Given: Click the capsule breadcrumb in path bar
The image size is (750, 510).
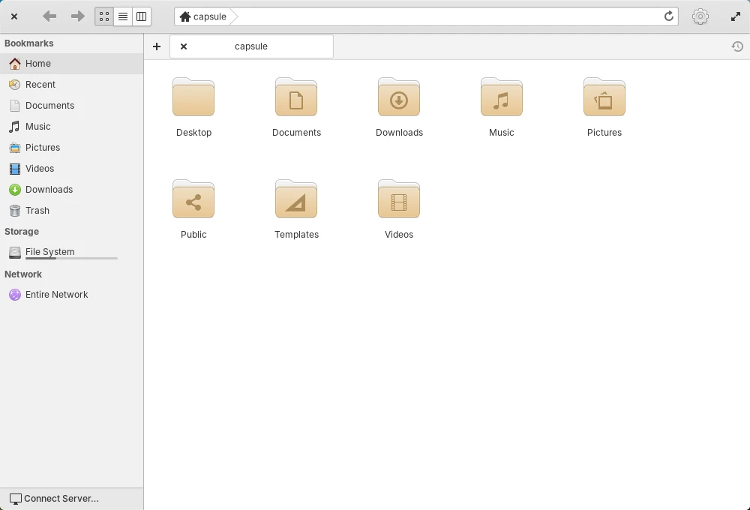Looking at the screenshot, I should coord(209,16).
